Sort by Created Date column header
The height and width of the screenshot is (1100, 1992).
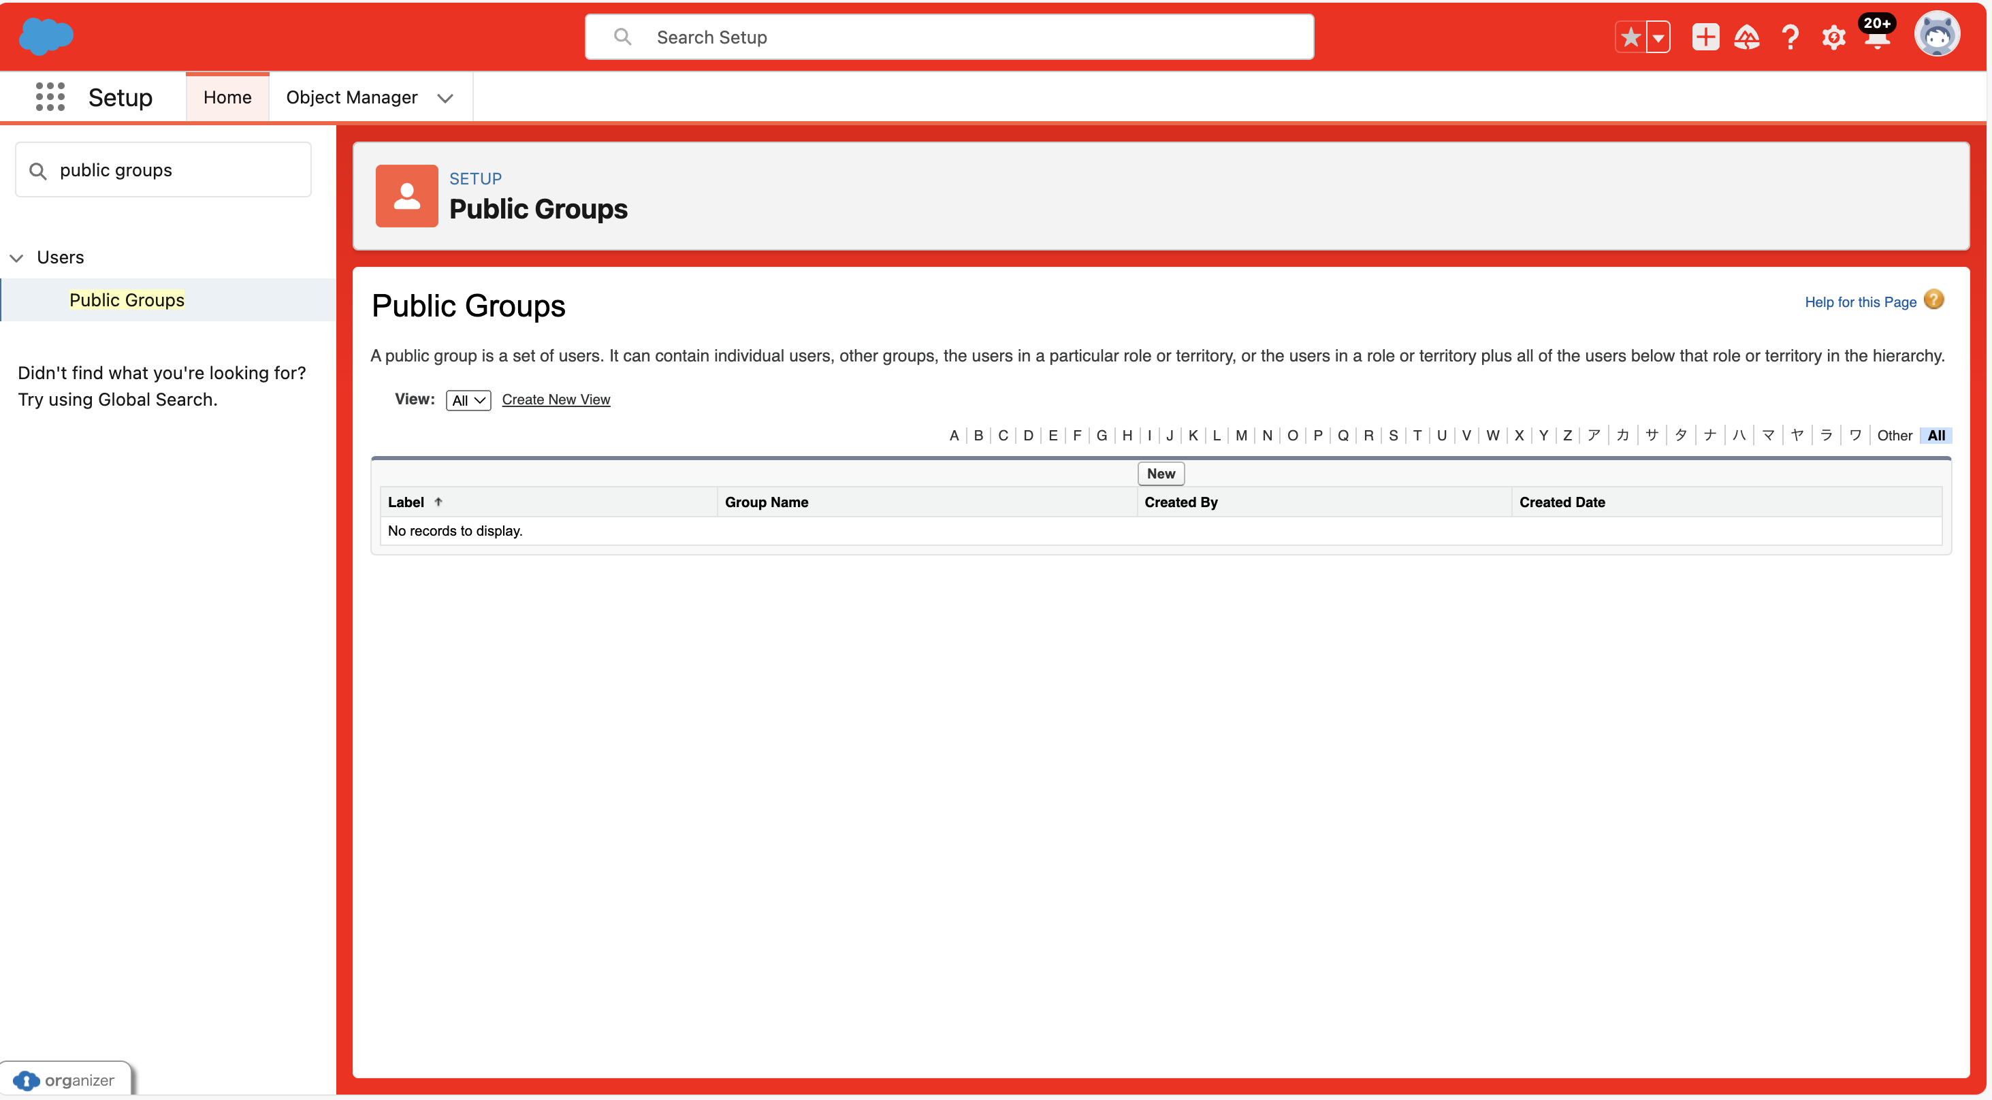click(1562, 502)
